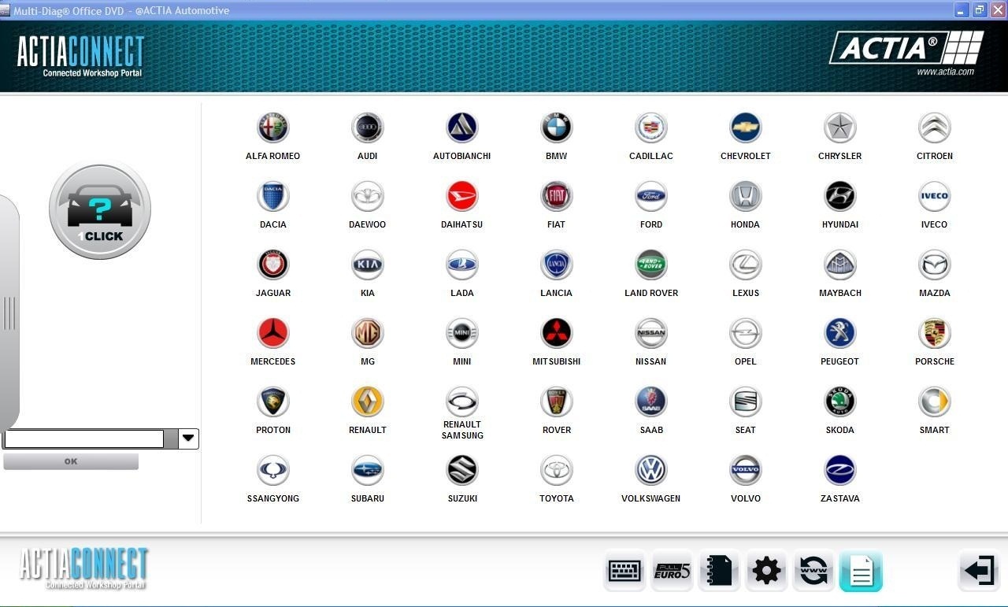Select the Porsche logo
This screenshot has height=607, width=1008.
click(x=935, y=333)
